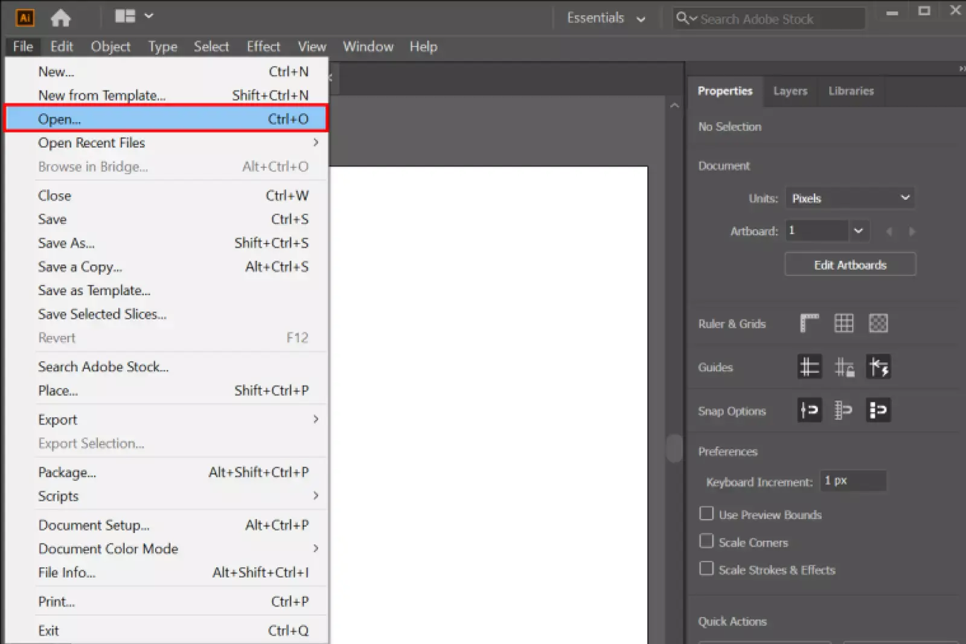966x644 pixels.
Task: Select Search Adobe Stock... menu item
Action: pos(167,367)
